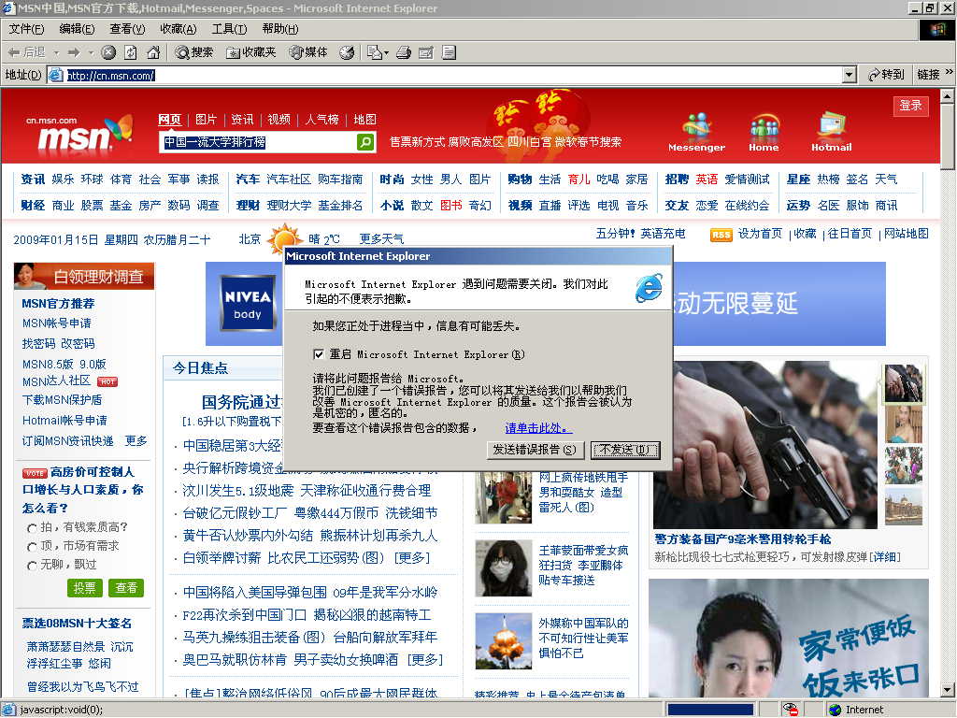Open the Edit (编辑) menu
The image size is (957, 718).
(77, 29)
